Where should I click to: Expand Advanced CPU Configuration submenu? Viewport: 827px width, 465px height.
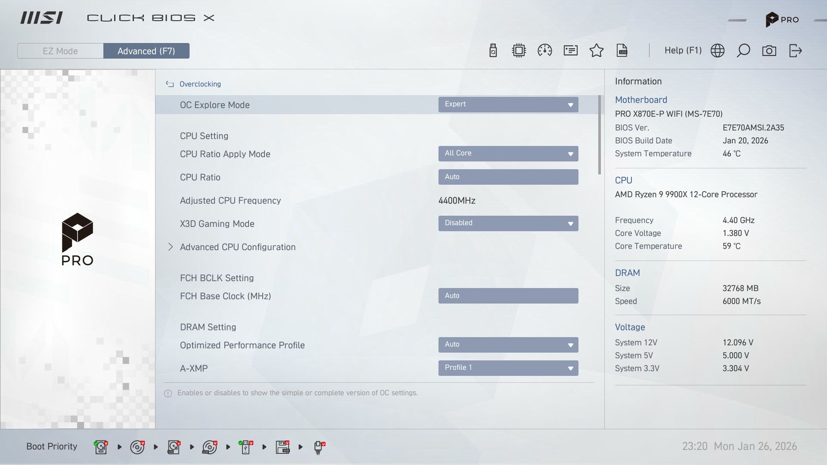click(237, 247)
